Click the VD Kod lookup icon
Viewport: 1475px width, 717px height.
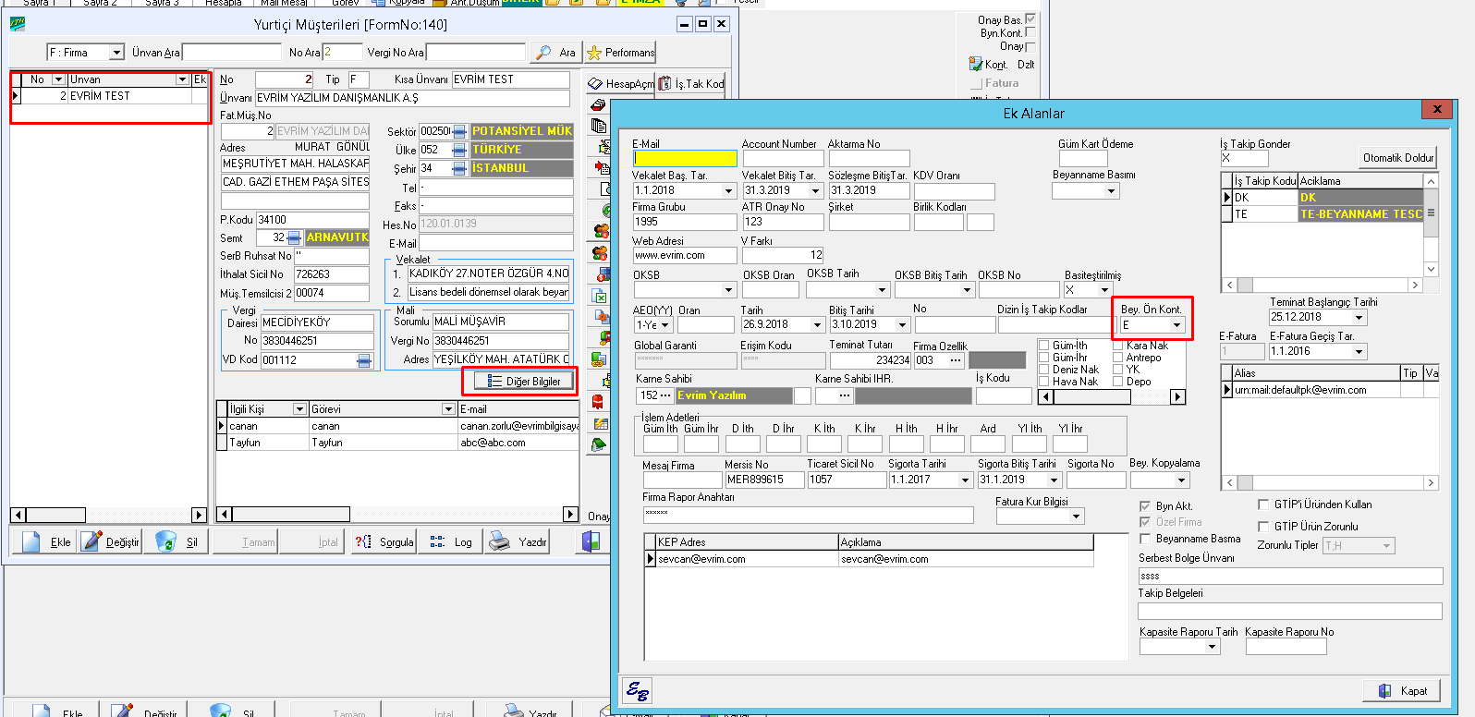[x=364, y=360]
